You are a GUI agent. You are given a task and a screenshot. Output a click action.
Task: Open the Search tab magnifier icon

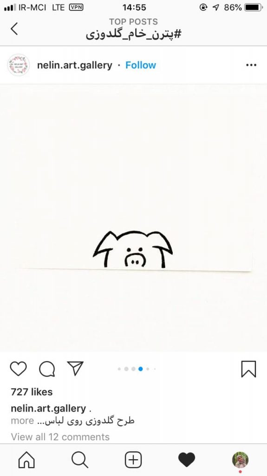[x=80, y=460]
